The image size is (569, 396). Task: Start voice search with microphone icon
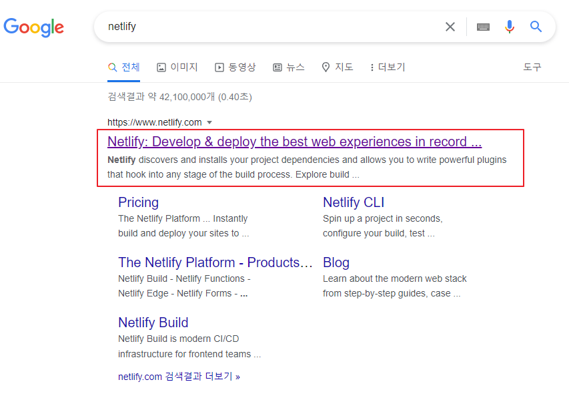[x=510, y=27]
